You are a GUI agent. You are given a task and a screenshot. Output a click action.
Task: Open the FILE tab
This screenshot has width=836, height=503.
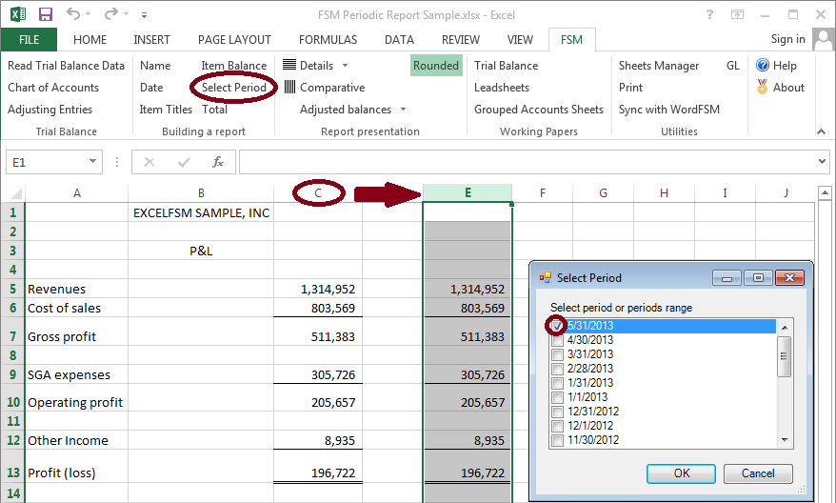pyautogui.click(x=29, y=39)
